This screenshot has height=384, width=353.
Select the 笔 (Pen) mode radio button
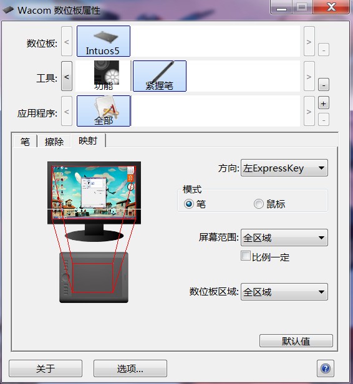[x=188, y=204]
